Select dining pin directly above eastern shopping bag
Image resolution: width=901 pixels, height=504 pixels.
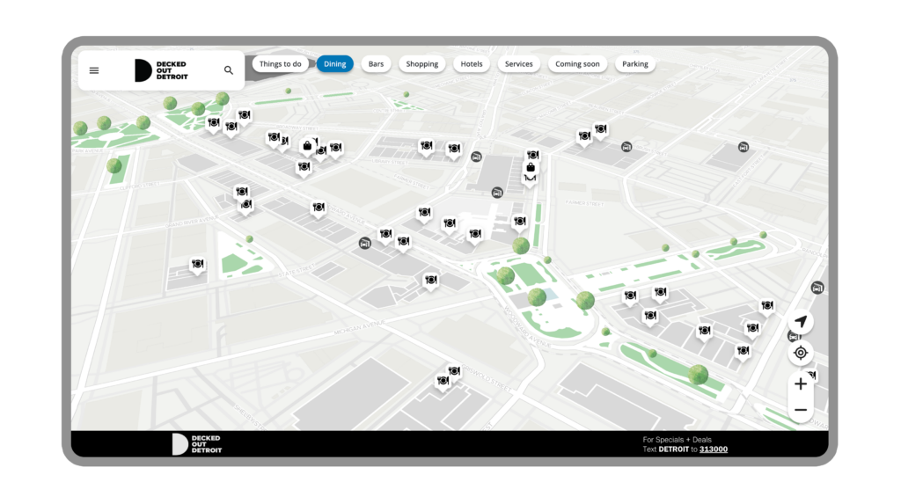point(532,156)
